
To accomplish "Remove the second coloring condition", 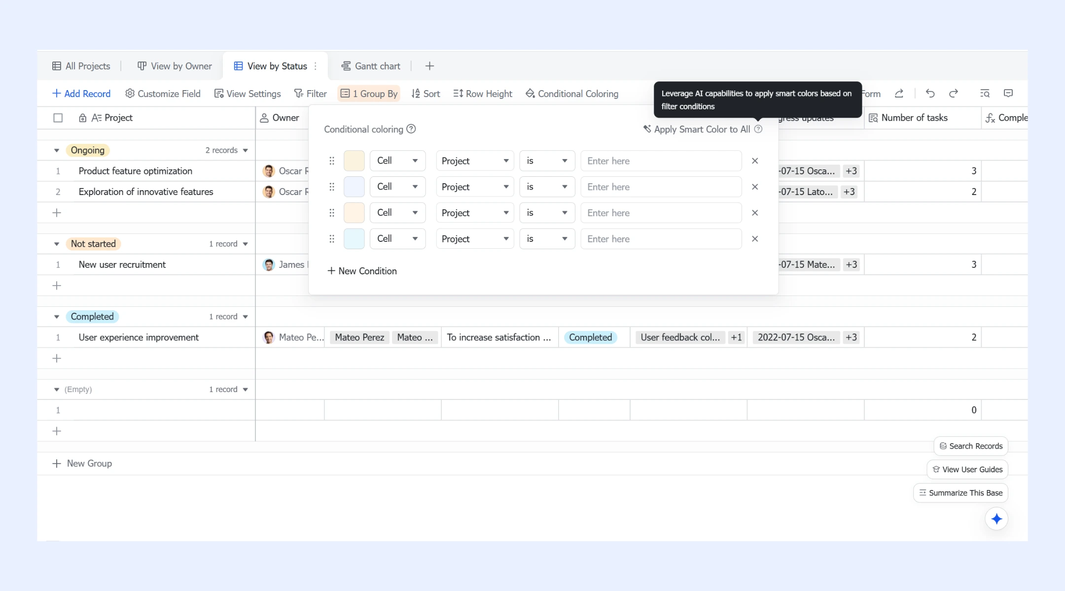I will click(x=755, y=187).
